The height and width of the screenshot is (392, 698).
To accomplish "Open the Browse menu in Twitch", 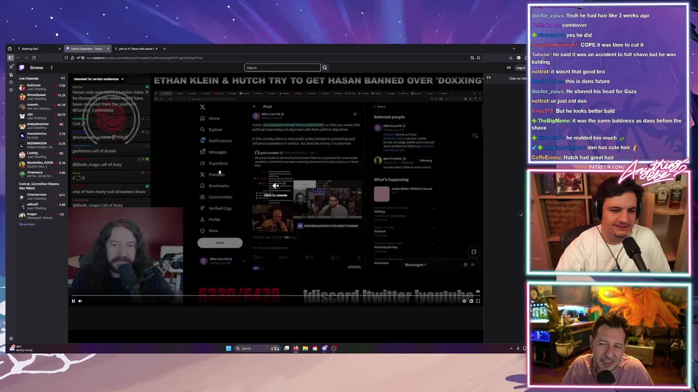I will click(x=37, y=68).
